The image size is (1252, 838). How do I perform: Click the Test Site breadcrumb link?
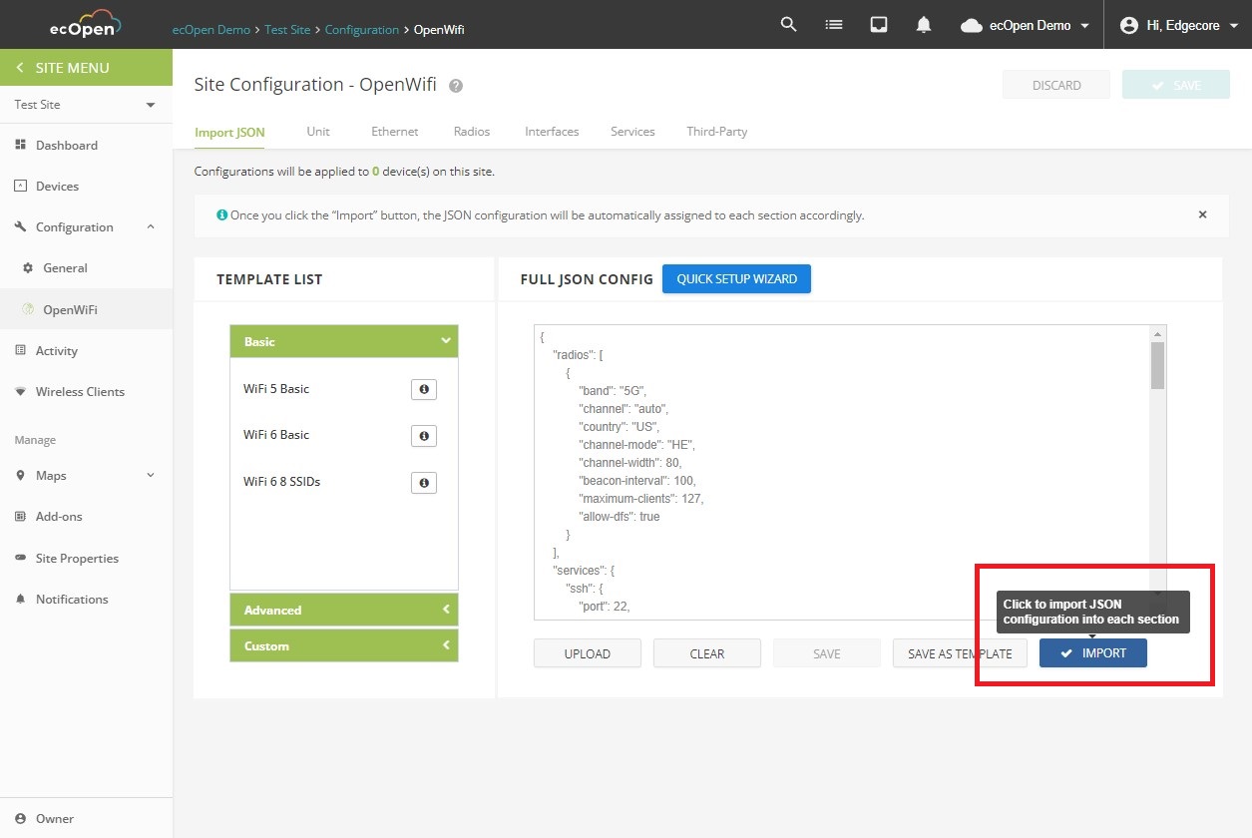287,30
